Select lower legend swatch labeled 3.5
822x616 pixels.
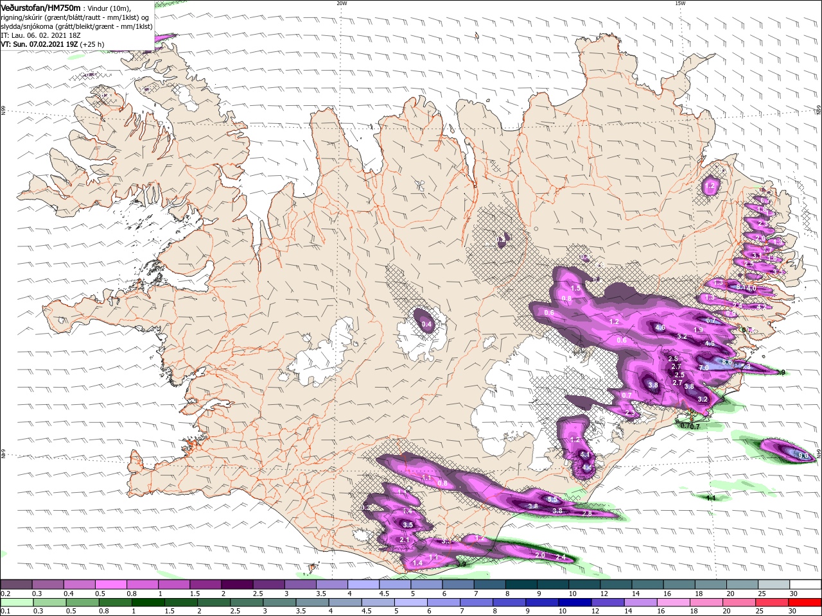[311, 603]
